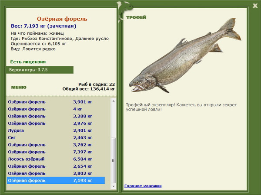Click the Рыб в садке: 22 counter
This screenshot has height=195, width=261.
[97, 84]
